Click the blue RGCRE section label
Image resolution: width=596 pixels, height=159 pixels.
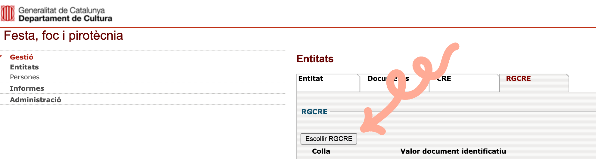(x=314, y=112)
